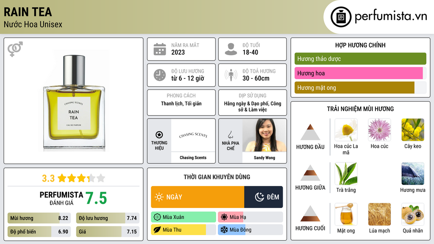Click the Hương đầu pyramid icon
Viewport: 434px width, 244px height.
pyautogui.click(x=310, y=132)
